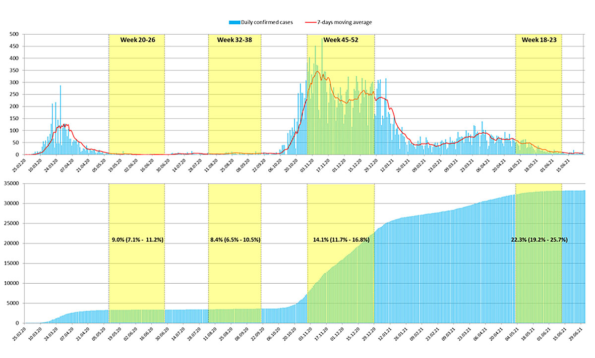Click the 20000 tick on the cumulative chart axis

[x=11, y=243]
